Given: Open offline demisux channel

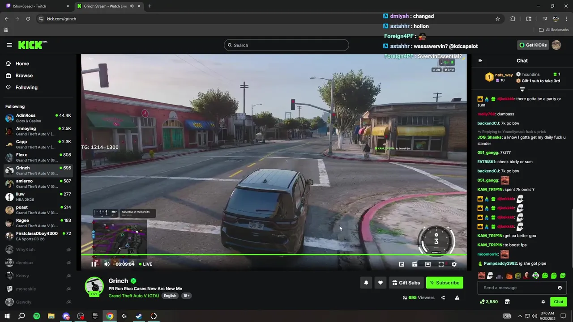Looking at the screenshot, I should coord(38,263).
